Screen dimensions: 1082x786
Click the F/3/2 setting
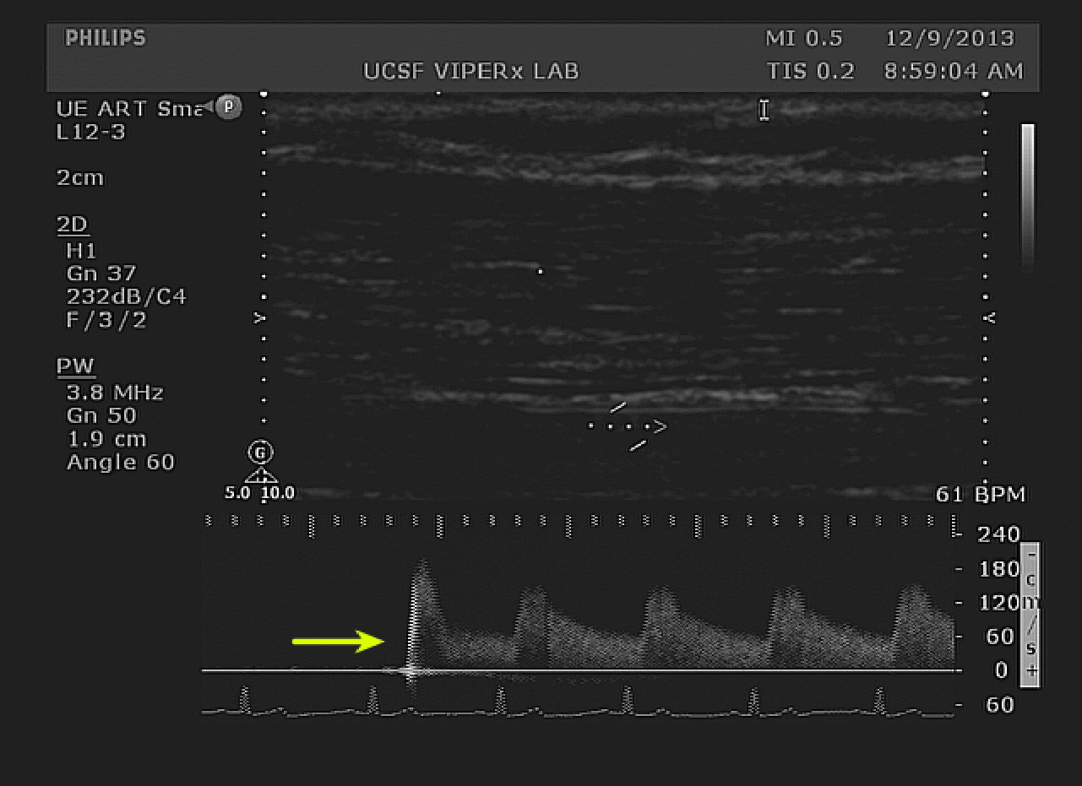click(x=106, y=320)
